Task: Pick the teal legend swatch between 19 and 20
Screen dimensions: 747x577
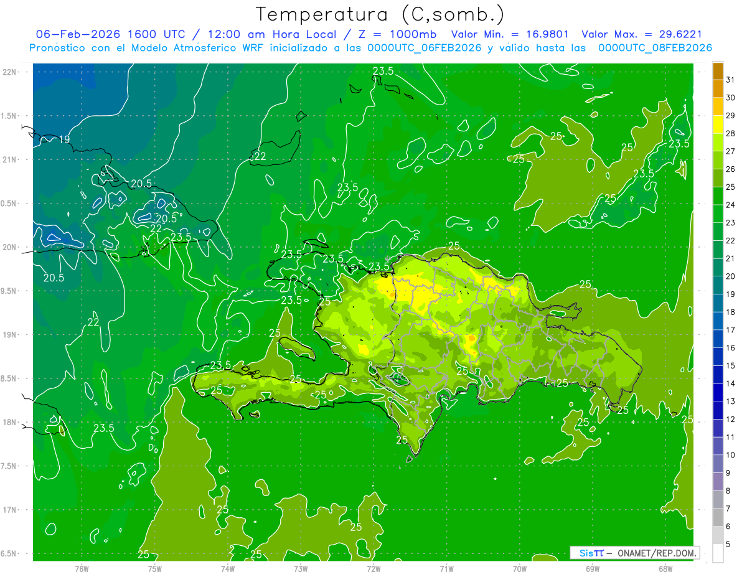Action: (x=718, y=285)
